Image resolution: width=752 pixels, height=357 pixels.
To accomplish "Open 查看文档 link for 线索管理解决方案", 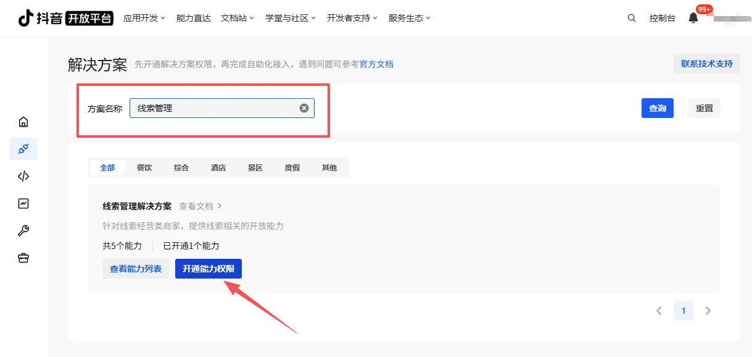I will click(200, 206).
